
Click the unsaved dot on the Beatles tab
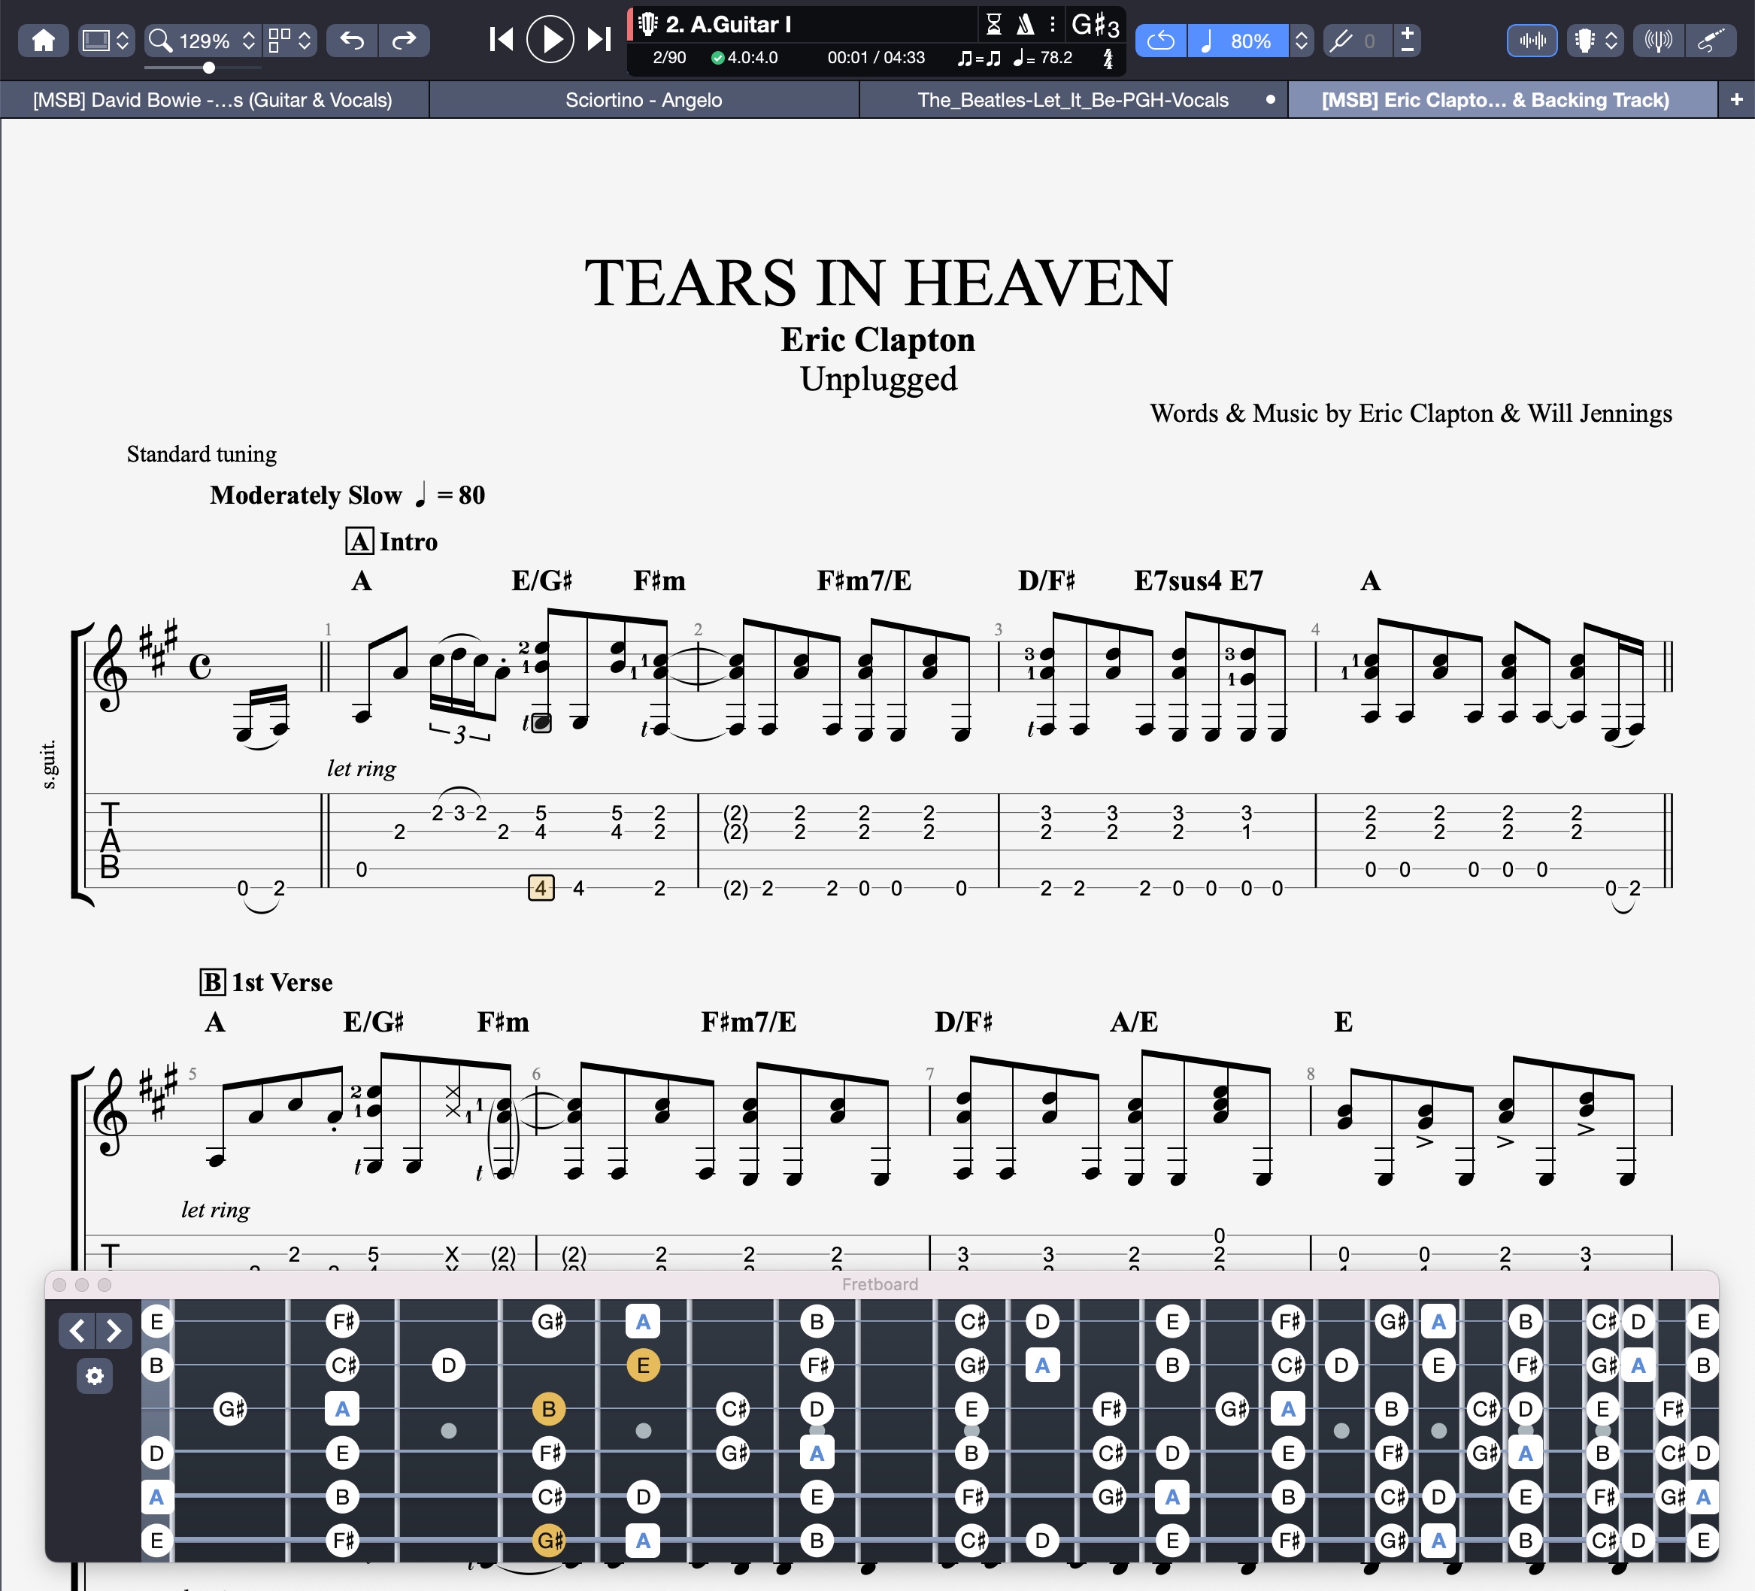click(x=1270, y=99)
